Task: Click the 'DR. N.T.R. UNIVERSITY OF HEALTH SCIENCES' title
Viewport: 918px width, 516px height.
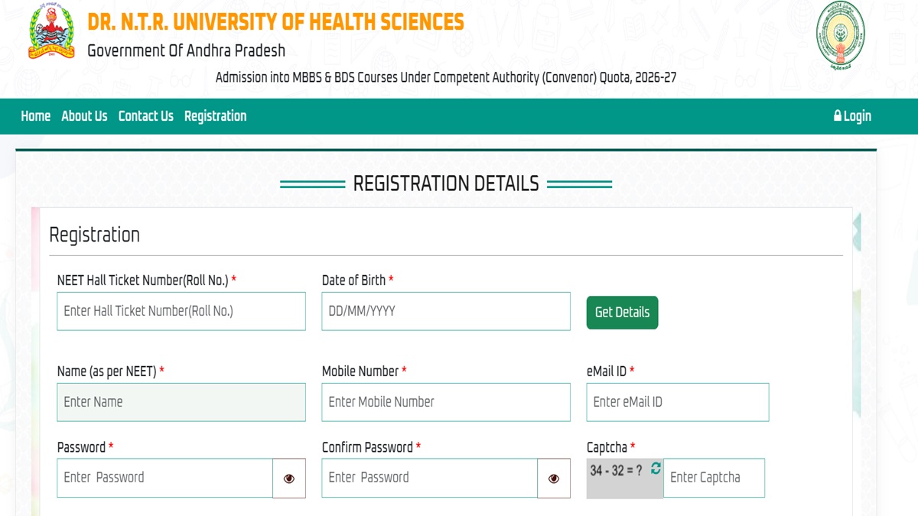Action: pyautogui.click(x=275, y=21)
